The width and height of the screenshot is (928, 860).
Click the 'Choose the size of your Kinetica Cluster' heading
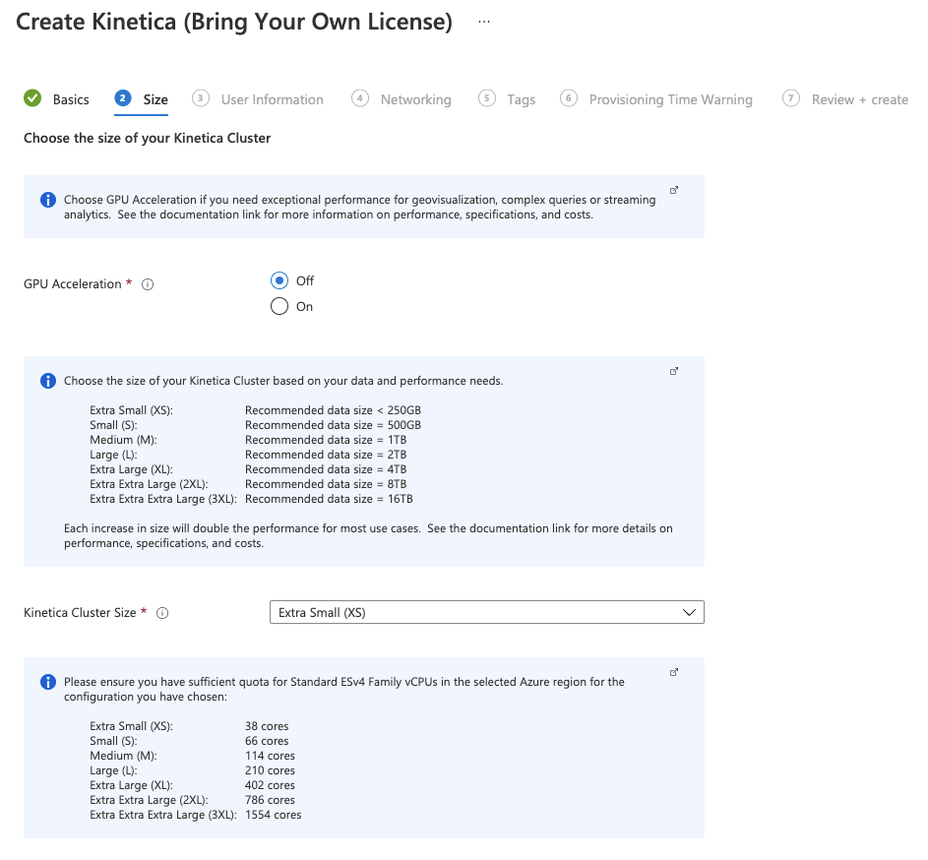pos(147,138)
